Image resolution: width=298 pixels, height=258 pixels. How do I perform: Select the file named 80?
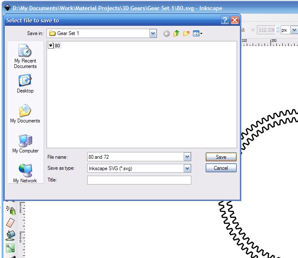pos(54,46)
